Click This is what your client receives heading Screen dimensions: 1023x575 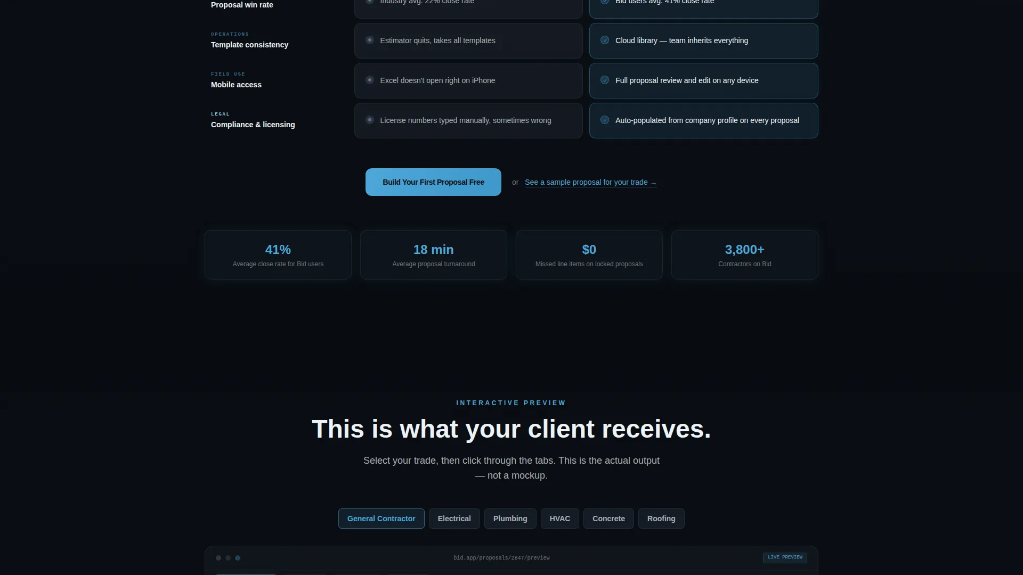pos(511,429)
